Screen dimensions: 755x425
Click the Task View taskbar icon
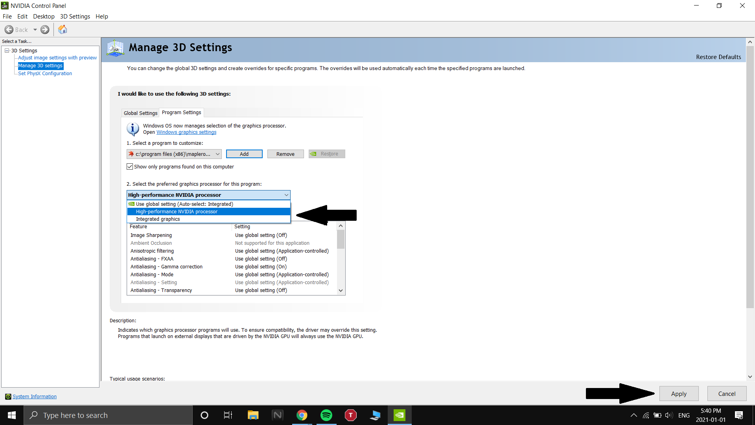tap(228, 415)
